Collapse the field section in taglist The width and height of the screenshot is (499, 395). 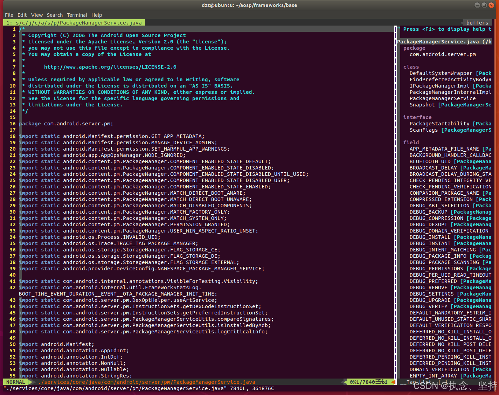[411, 143]
